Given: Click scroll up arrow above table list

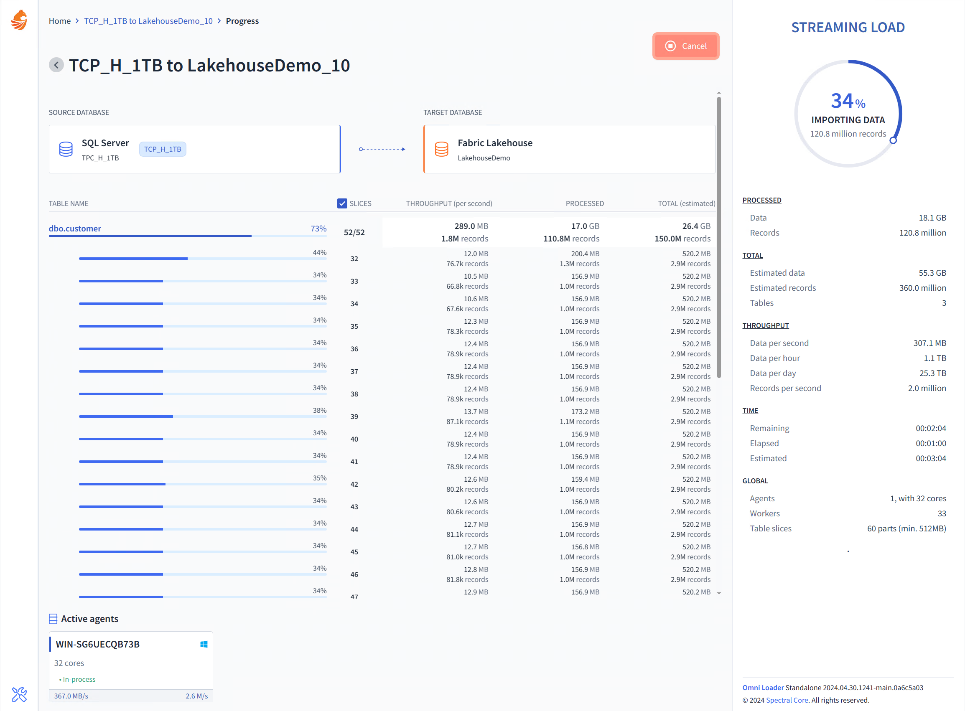Looking at the screenshot, I should pyautogui.click(x=719, y=93).
